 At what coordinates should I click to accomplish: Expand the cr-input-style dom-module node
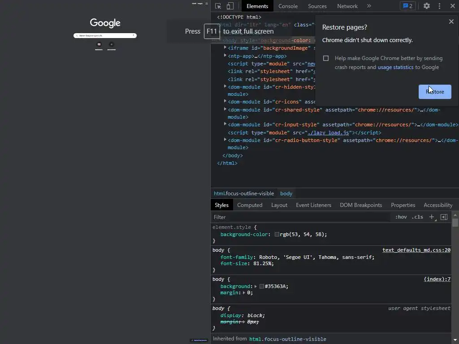(x=225, y=124)
